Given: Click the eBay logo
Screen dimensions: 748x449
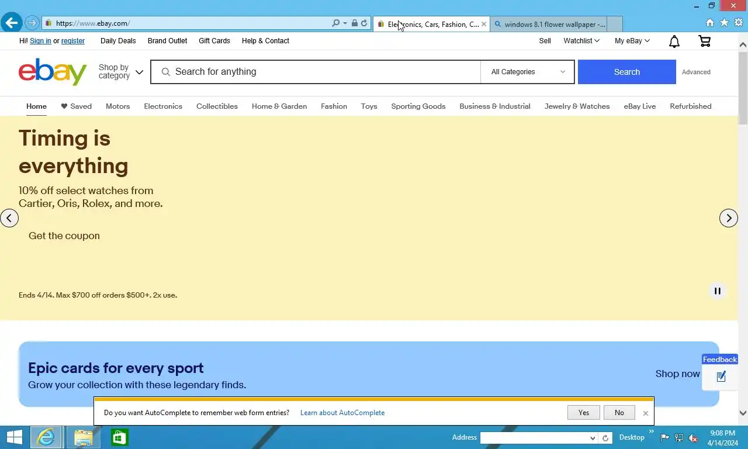Looking at the screenshot, I should [53, 72].
